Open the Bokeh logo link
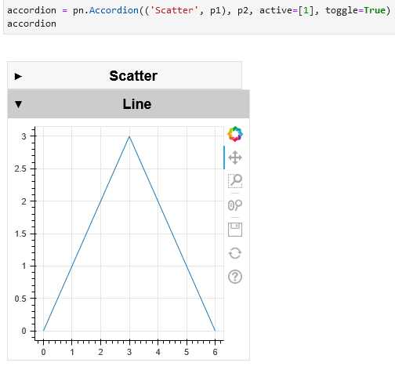 [235, 134]
